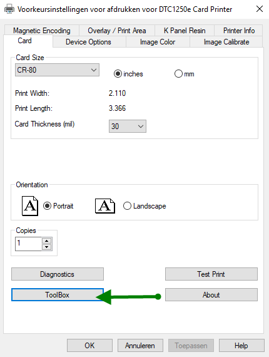Click the landscape page orientation icon

(x=105, y=206)
